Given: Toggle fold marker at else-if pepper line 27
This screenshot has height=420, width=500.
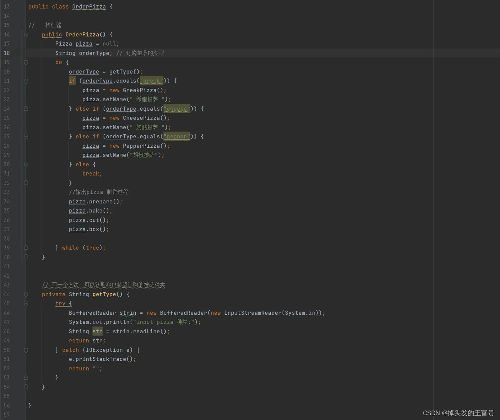Looking at the screenshot, I should 26,137.
